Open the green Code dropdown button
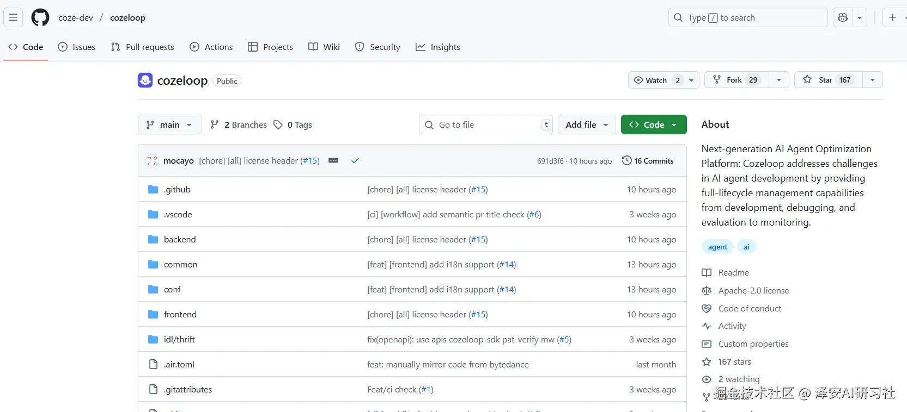 (x=654, y=124)
